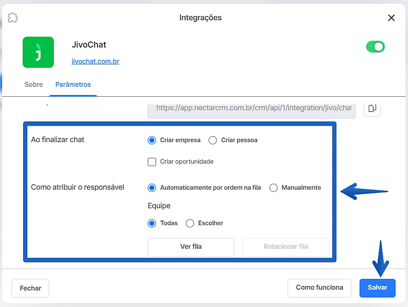The image size is (408, 307).
Task: Choose Automaticamente por ordem na fila
Action: click(152, 188)
